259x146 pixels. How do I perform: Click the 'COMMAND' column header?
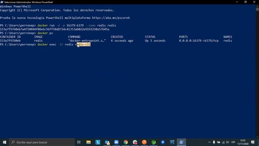pyautogui.click(x=74, y=37)
